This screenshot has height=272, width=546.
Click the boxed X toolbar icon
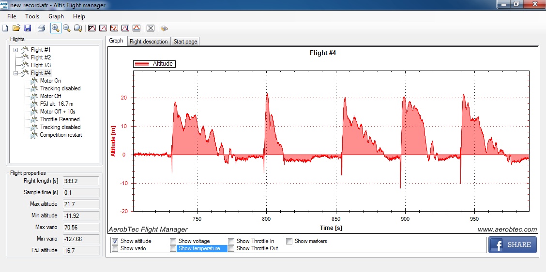tap(151, 28)
